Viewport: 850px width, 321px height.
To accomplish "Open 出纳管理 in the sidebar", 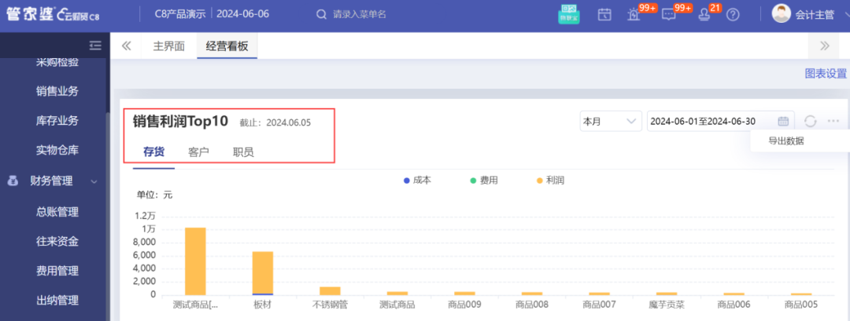I will (x=57, y=301).
